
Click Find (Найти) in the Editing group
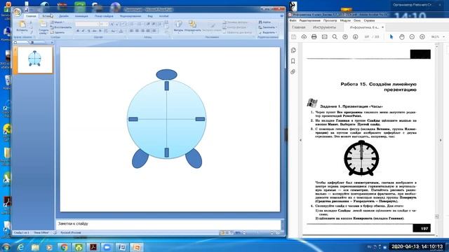(265, 22)
